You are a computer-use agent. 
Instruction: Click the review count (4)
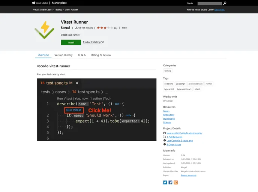click(116, 28)
